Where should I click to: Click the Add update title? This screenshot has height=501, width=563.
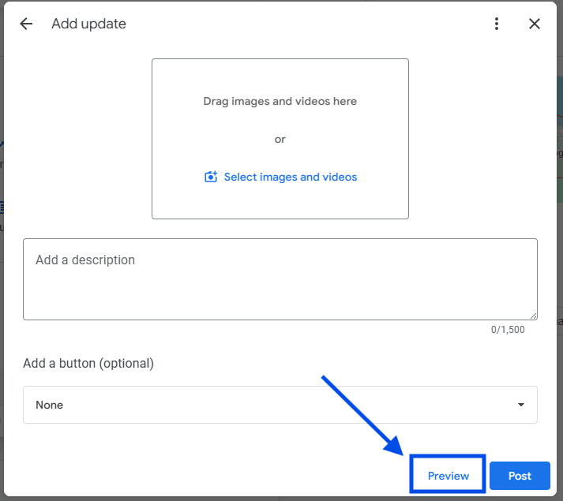[88, 24]
